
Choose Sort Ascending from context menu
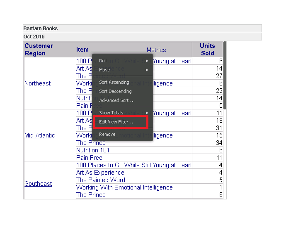tap(122, 82)
